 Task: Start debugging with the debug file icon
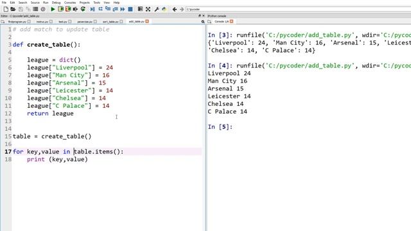click(x=92, y=9)
